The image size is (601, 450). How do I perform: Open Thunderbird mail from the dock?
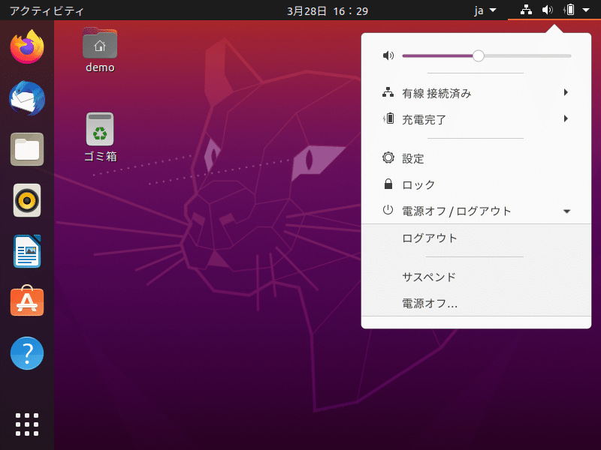27,98
